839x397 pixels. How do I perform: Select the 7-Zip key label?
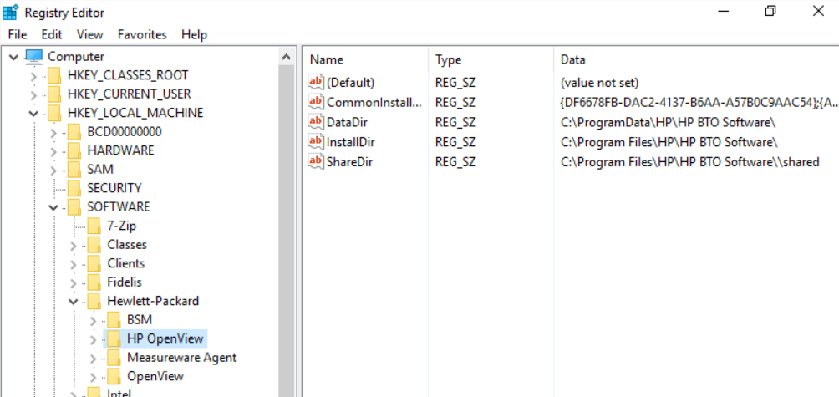122,226
